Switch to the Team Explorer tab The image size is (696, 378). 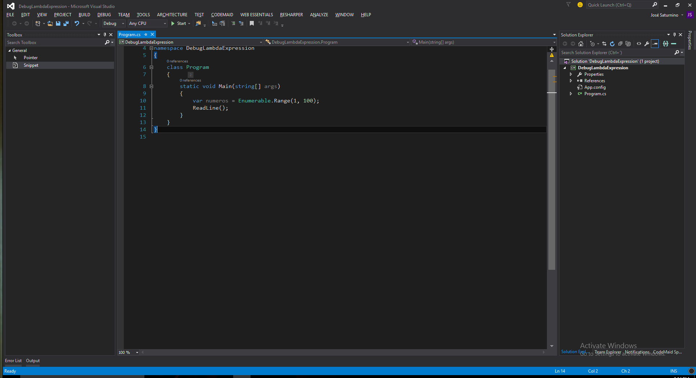pos(608,352)
